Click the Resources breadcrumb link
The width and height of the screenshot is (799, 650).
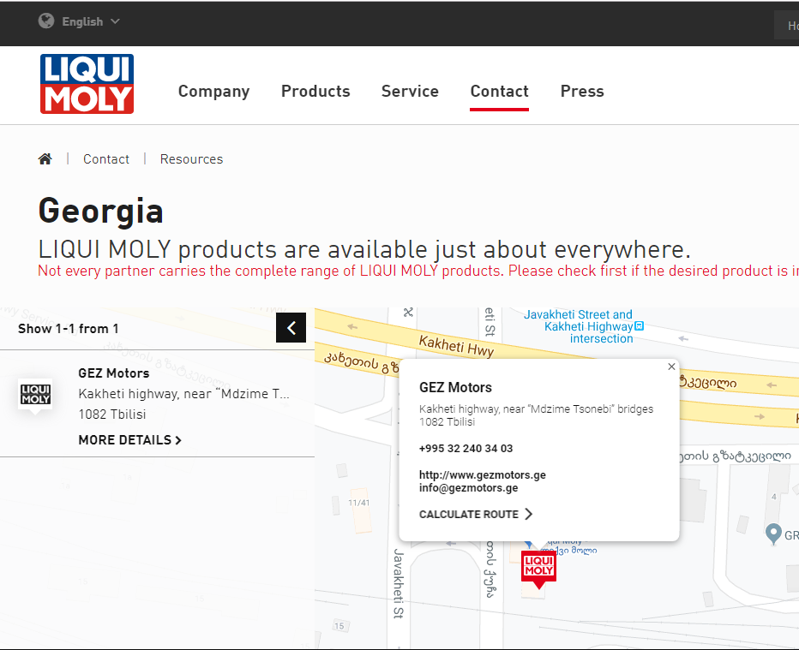click(x=191, y=159)
